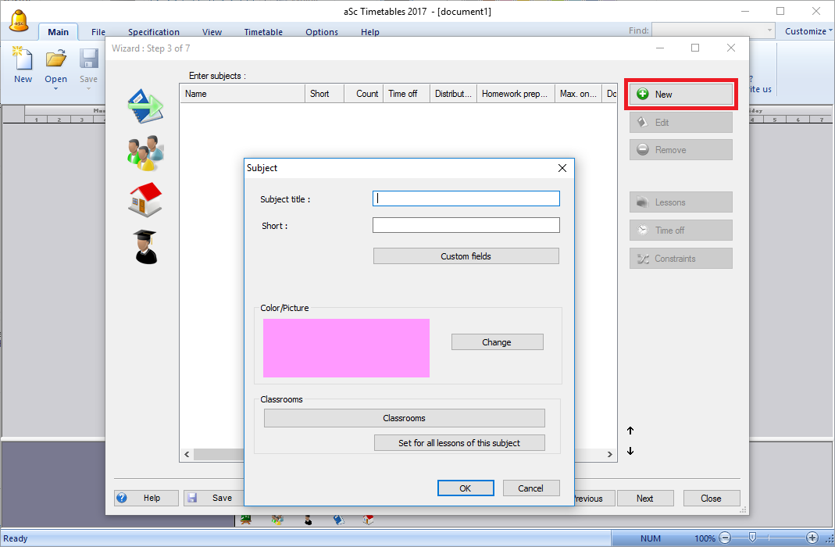Click the classrooms house icon in sidebar
The width and height of the screenshot is (835, 547).
click(145, 199)
